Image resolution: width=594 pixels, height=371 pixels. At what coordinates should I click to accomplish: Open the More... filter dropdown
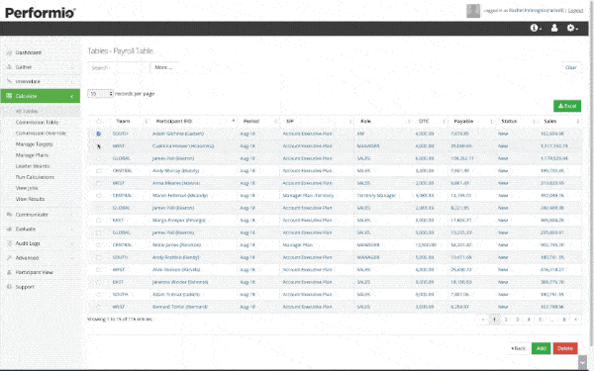point(163,67)
